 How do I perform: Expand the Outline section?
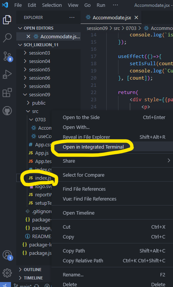[x=34, y=270]
